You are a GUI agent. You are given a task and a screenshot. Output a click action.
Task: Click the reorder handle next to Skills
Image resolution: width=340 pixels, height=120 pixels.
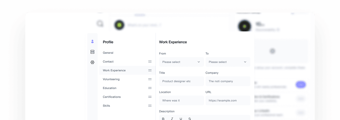[x=150, y=106]
